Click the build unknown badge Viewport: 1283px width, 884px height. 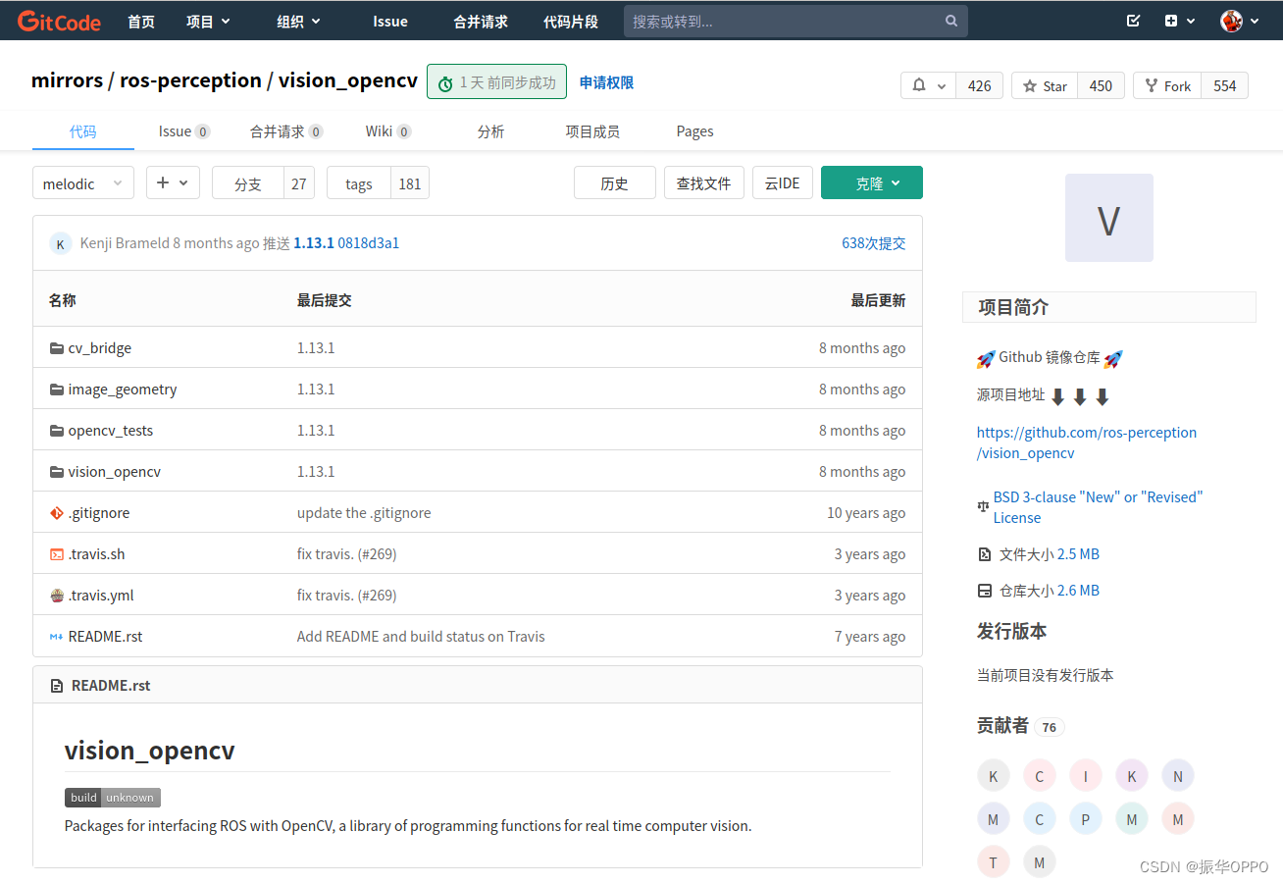tap(113, 798)
